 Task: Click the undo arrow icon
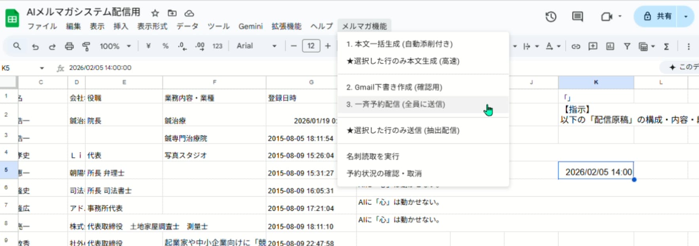click(35, 46)
